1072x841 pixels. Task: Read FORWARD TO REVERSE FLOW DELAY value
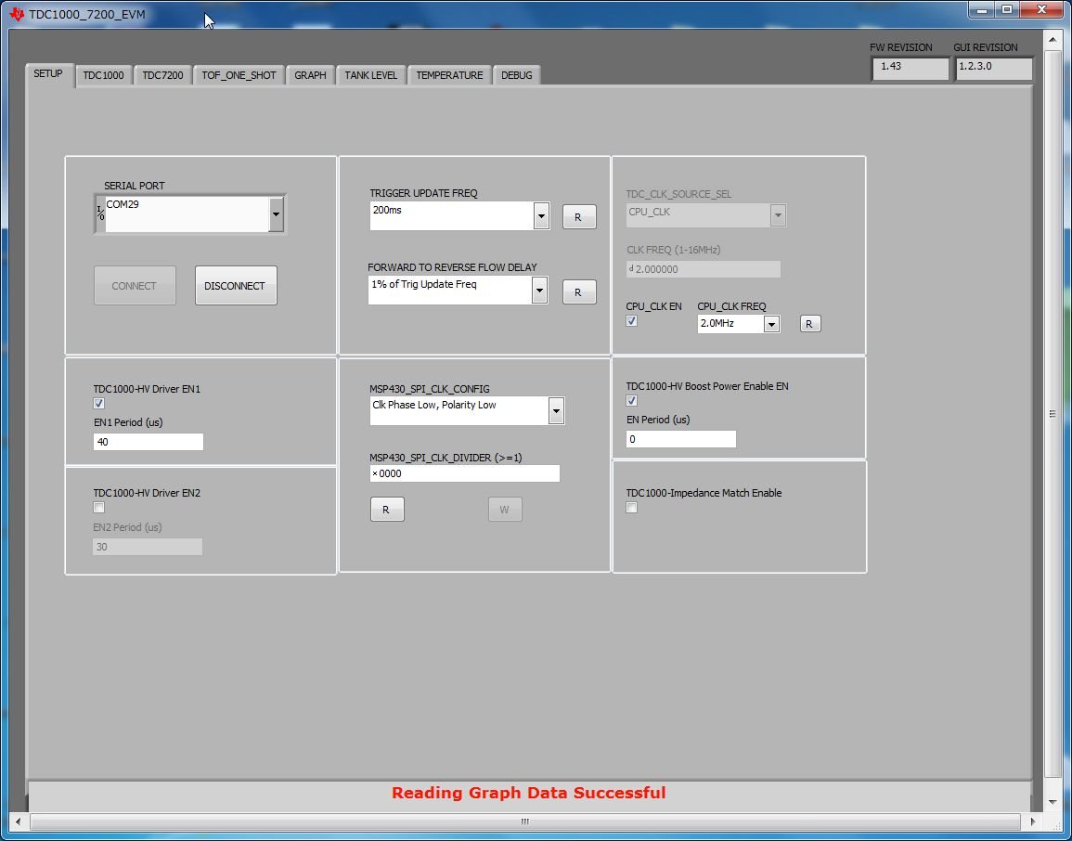click(x=579, y=292)
